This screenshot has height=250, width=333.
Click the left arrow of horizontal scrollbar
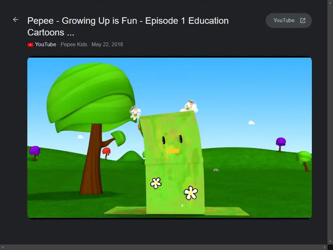pos(3,247)
